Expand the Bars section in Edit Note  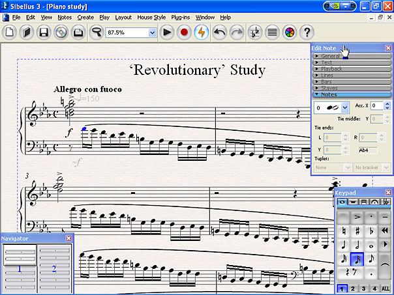point(352,81)
